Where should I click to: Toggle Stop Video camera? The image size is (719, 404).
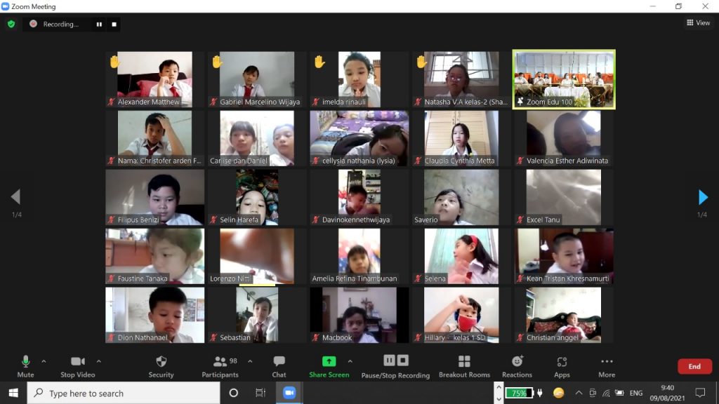(77, 365)
